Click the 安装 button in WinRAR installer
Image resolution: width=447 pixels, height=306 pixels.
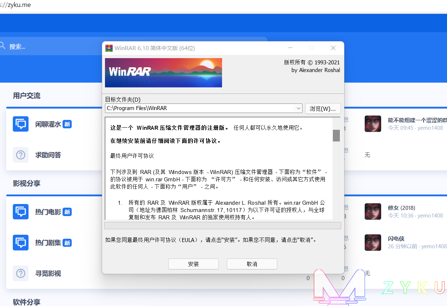tap(193, 264)
